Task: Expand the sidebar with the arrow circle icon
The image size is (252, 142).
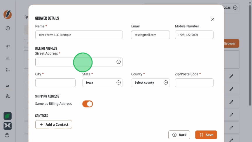Action: 8,28
